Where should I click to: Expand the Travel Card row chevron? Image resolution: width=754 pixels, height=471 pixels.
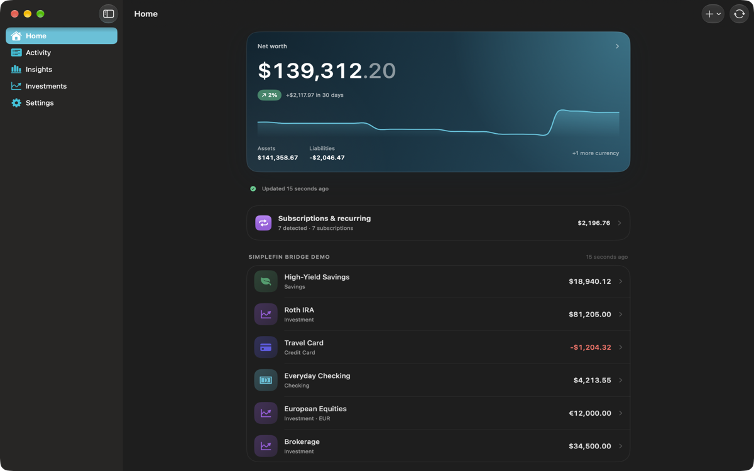(x=620, y=347)
